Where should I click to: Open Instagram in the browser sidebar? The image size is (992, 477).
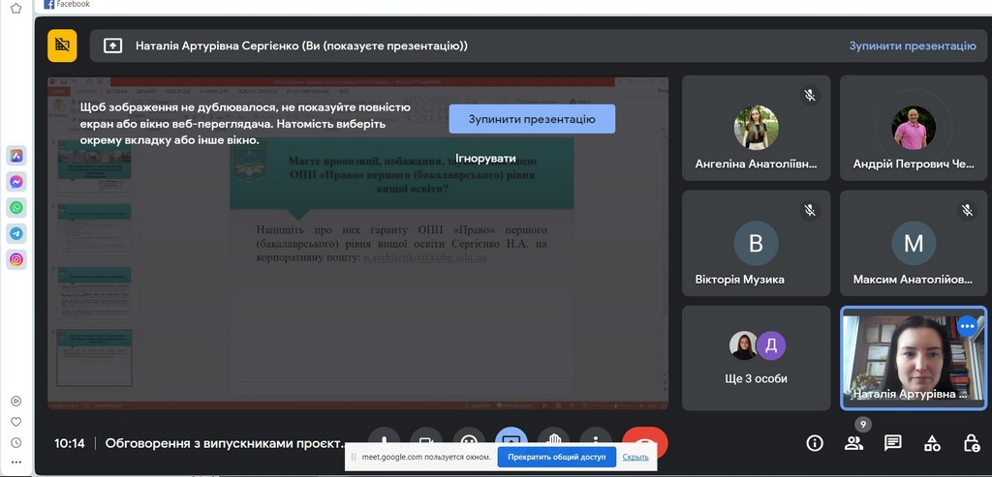(16, 259)
